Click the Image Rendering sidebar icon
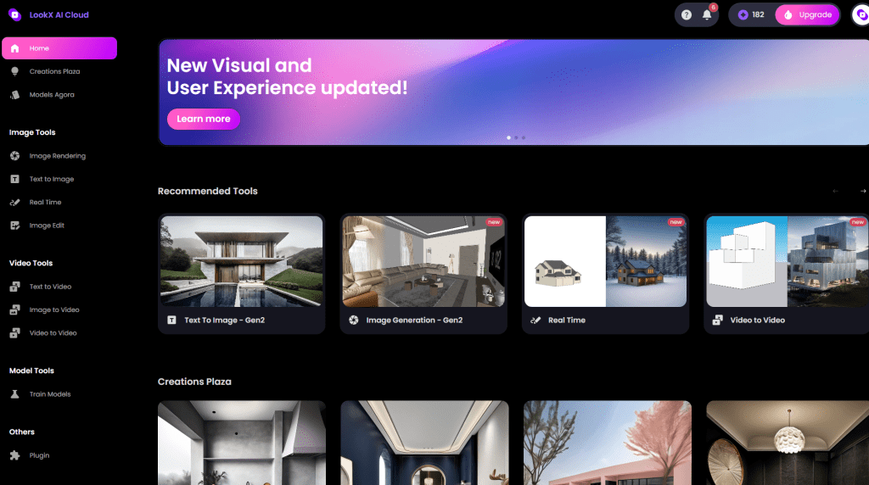The height and width of the screenshot is (485, 869). point(14,156)
